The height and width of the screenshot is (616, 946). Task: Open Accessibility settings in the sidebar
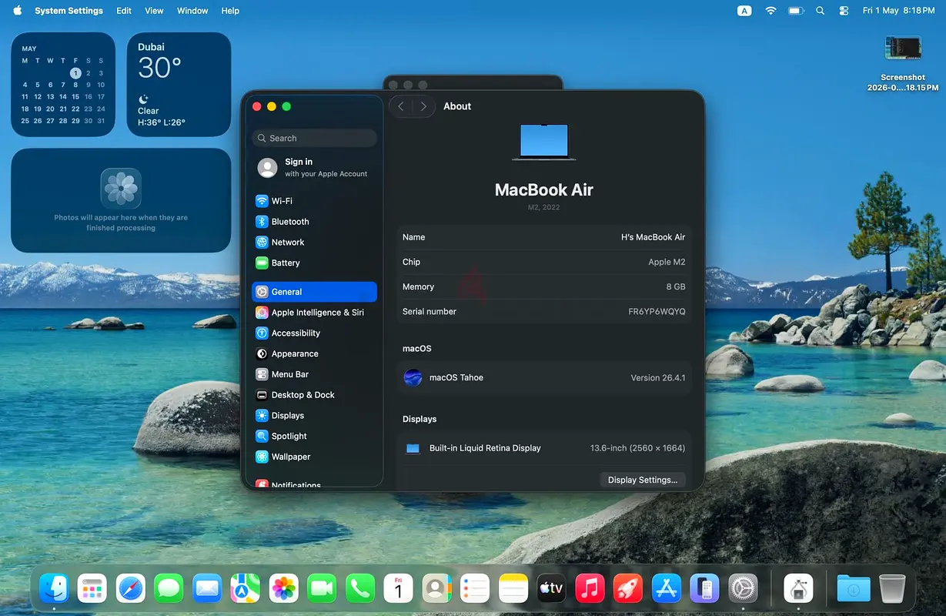click(x=314, y=333)
